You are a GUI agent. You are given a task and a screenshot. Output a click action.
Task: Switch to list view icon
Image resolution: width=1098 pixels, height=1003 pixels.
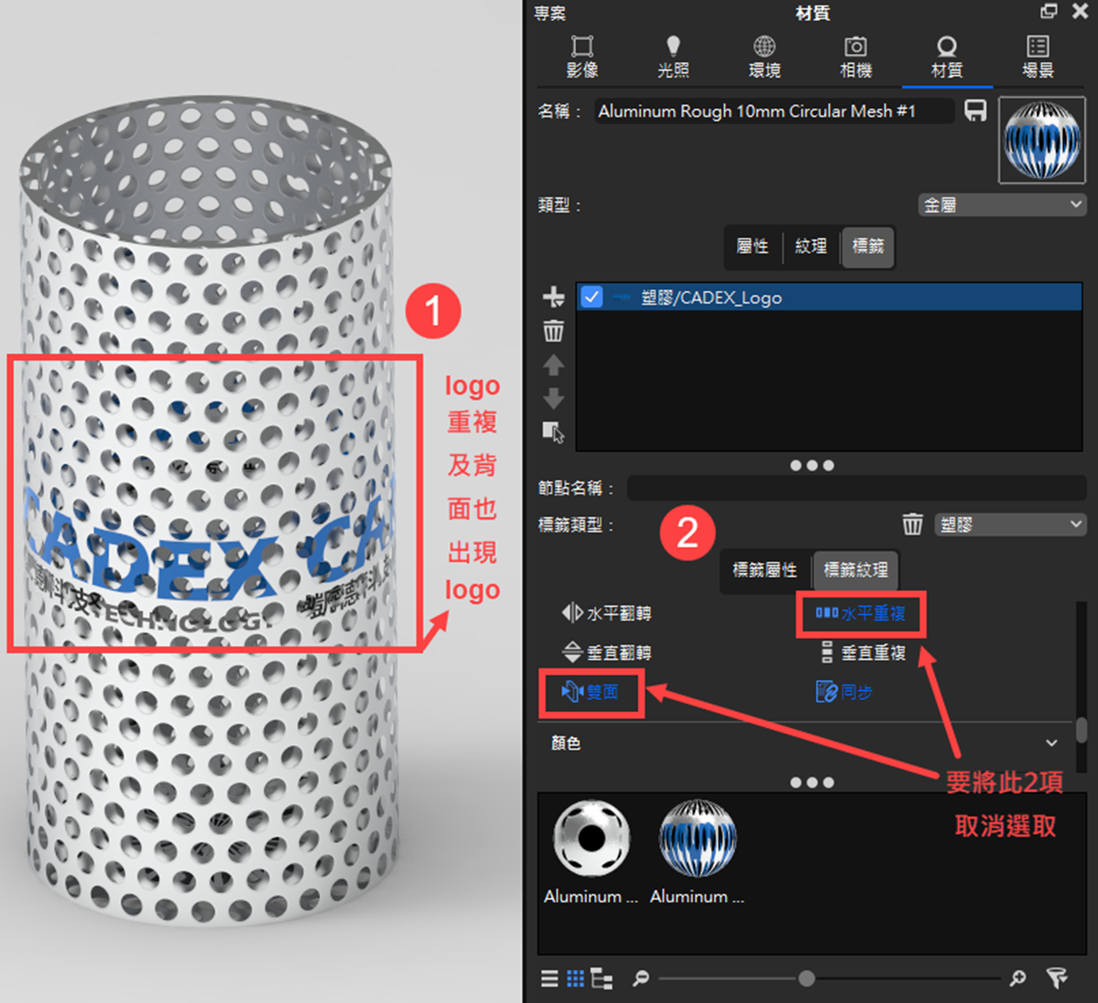click(x=549, y=979)
